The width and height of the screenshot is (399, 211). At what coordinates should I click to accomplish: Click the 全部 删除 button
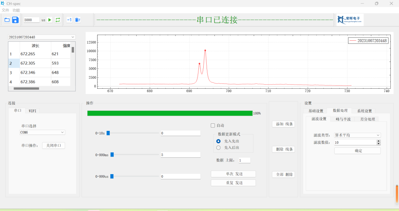pos(283,174)
